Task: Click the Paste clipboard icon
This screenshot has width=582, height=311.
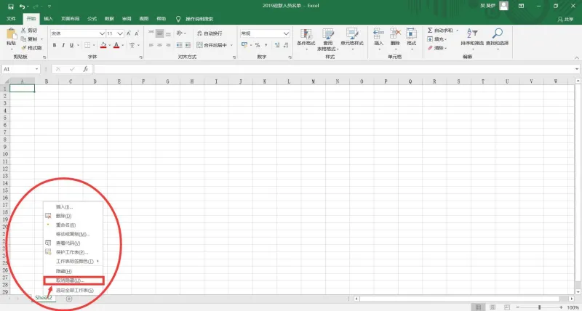Action: coord(11,34)
